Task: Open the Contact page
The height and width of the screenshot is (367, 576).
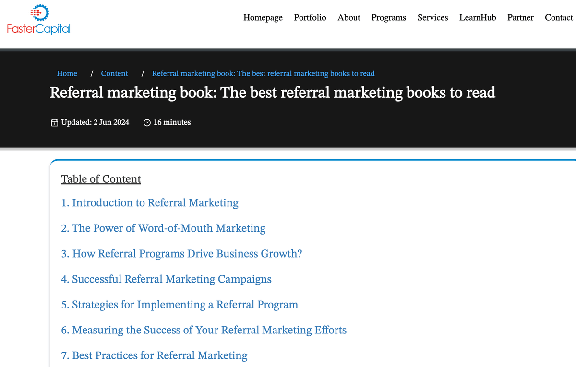Action: [559, 18]
